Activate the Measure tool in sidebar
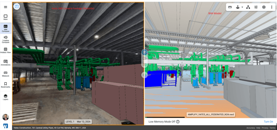The height and width of the screenshot is (130, 277). coord(5,74)
